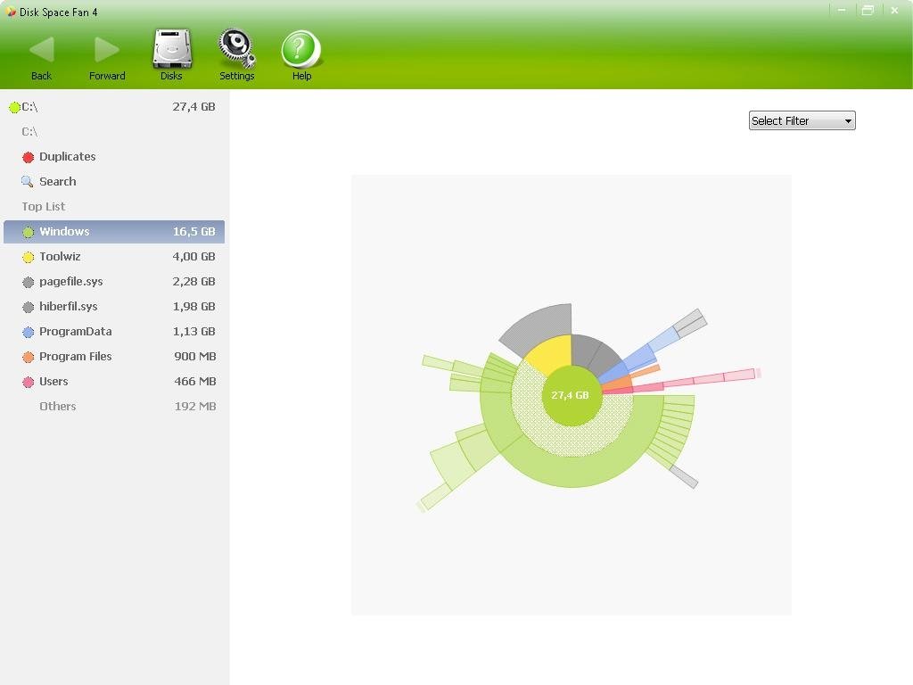The height and width of the screenshot is (685, 913).
Task: Click the Search magnifier icon
Action: [28, 182]
